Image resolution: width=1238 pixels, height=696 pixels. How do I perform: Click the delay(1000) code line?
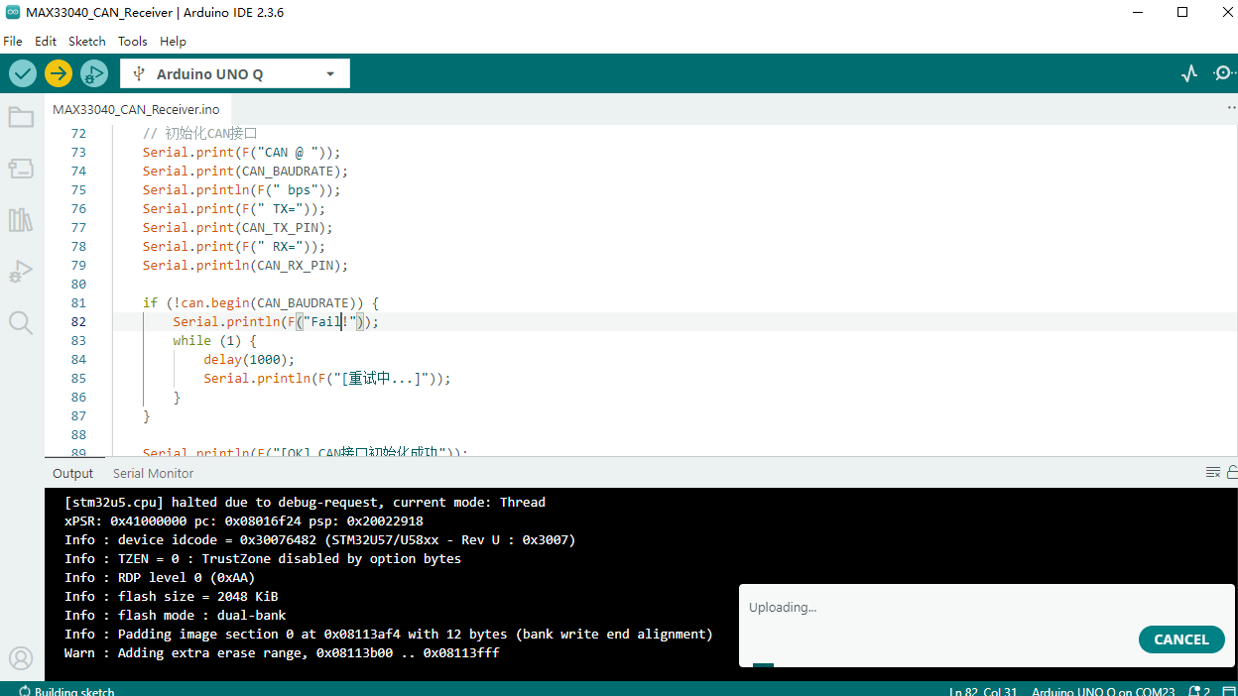click(x=249, y=360)
